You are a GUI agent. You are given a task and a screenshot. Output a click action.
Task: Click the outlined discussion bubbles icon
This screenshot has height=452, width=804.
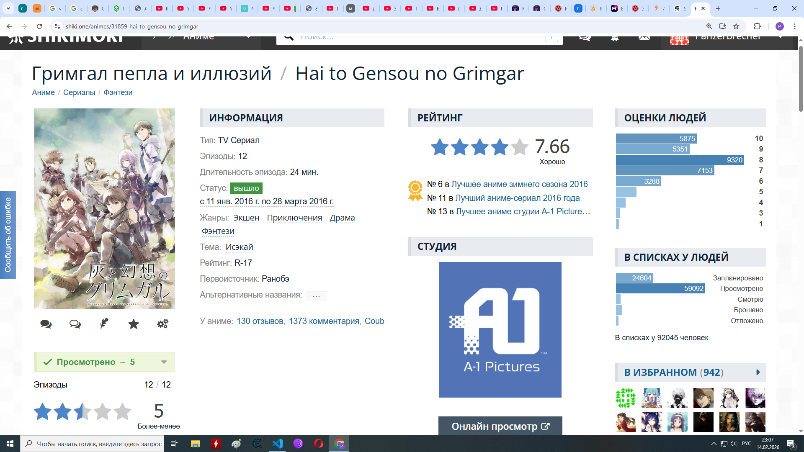point(75,324)
